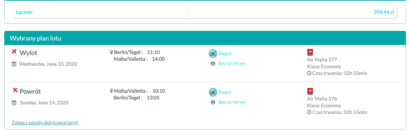This screenshot has width=407, height=131.
Task: Click the map pin icon beside Malta/Valletta return
Action: click(112, 91)
